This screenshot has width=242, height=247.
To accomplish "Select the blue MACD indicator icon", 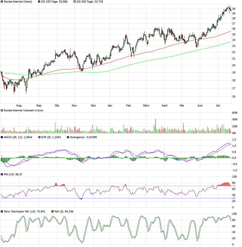I will coord(2,137).
